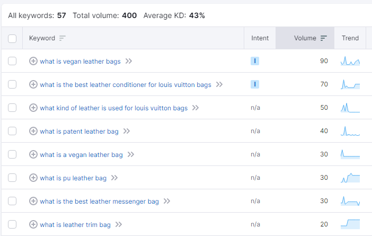
Task: Open 'what is pu leather bag' keyword link
Action: [73, 178]
